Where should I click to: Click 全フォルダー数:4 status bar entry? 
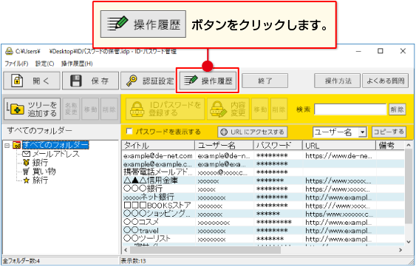(x=21, y=261)
